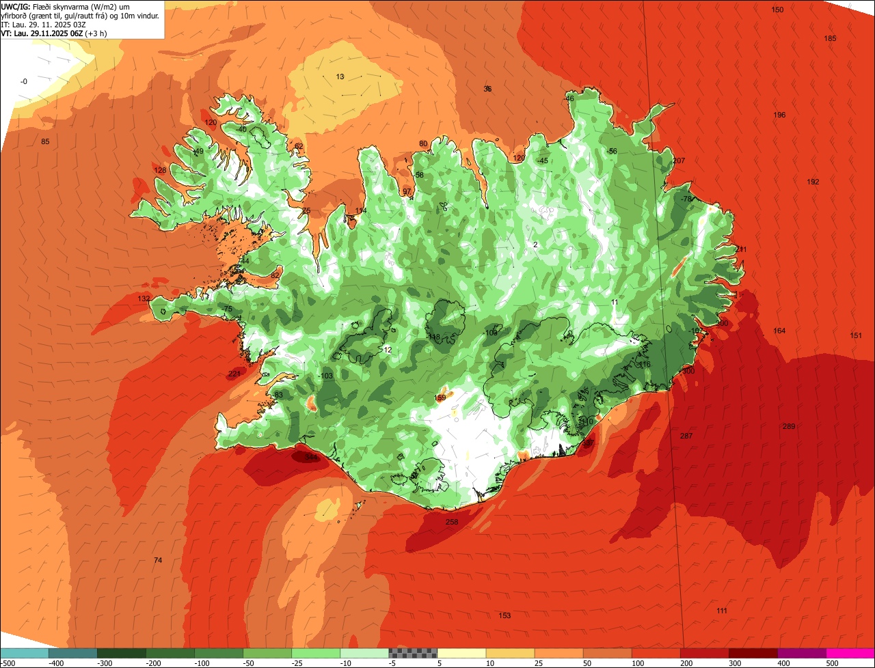Click the map value '289' in the dark red area
Viewport: 875px width, 668px height.
789,426
